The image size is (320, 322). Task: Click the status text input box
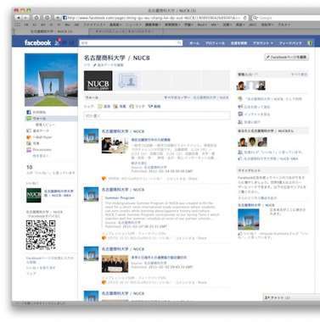[157, 115]
